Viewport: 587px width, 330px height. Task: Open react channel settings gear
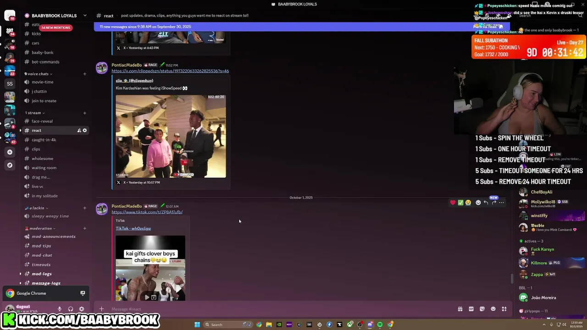click(x=85, y=131)
